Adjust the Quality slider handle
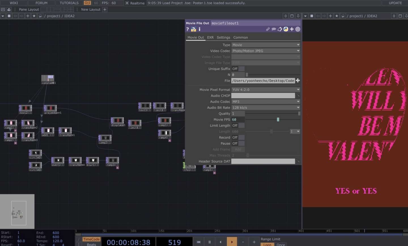 (x=299, y=114)
